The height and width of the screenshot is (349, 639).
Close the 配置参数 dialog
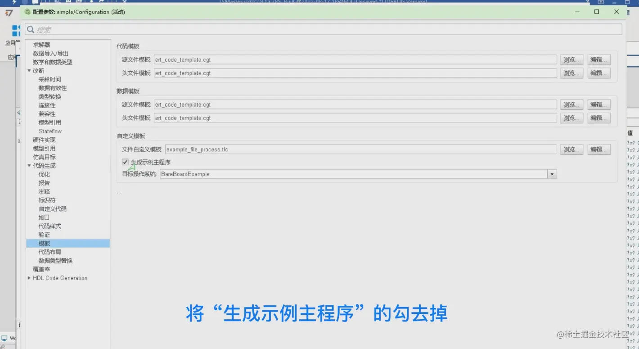coord(616,12)
